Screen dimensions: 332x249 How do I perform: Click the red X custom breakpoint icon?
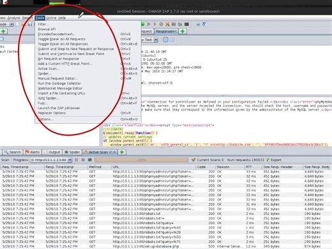coord(167,24)
